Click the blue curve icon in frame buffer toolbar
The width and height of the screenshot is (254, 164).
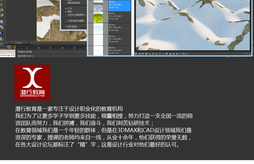170,54
